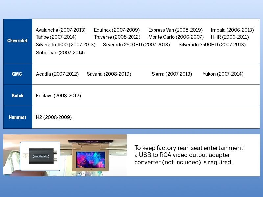Select the Avalanche (2007-2013) entry
The width and height of the screenshot is (263, 197).
pos(61,30)
